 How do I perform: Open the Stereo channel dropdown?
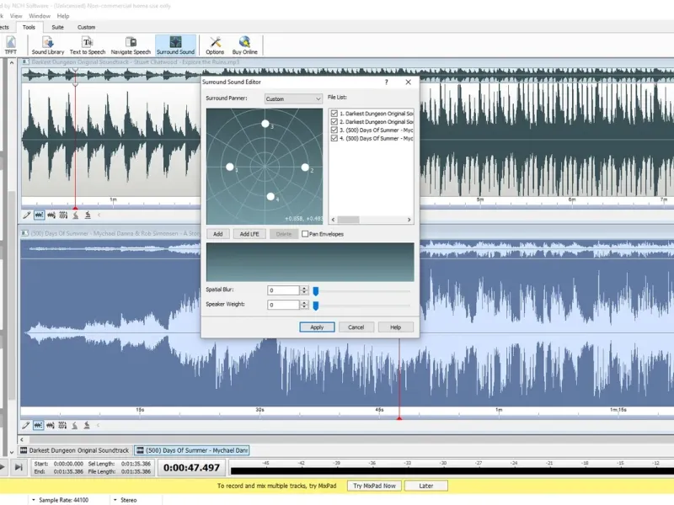(x=126, y=500)
